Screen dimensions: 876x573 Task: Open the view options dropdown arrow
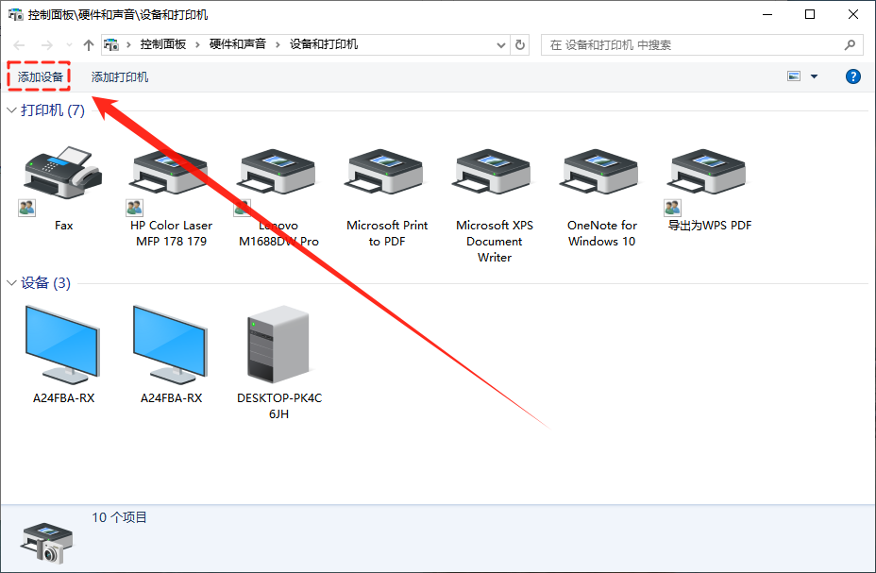pos(814,76)
